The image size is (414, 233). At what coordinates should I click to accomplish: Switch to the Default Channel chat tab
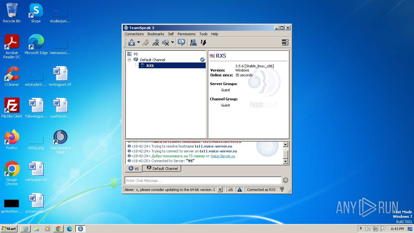tap(162, 169)
